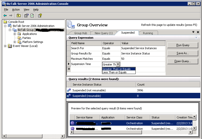Expand the Platform Settings tree node

[x=15, y=42]
